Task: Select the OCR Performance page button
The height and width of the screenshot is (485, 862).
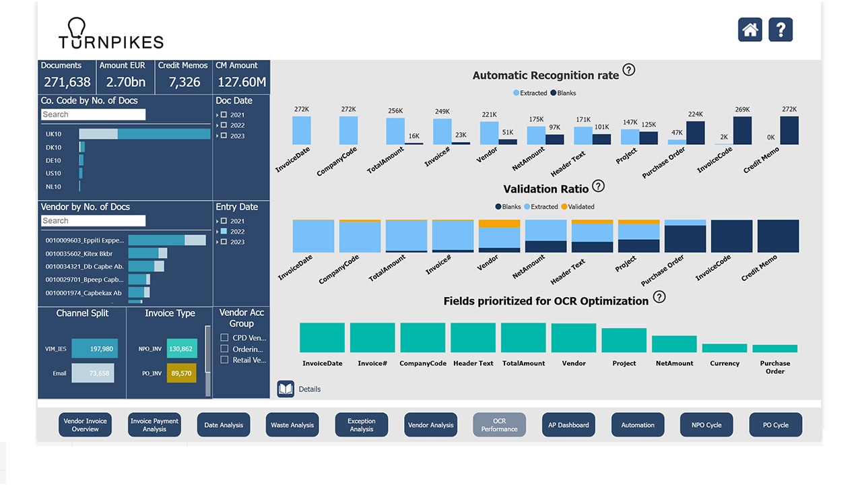Action: pyautogui.click(x=500, y=425)
